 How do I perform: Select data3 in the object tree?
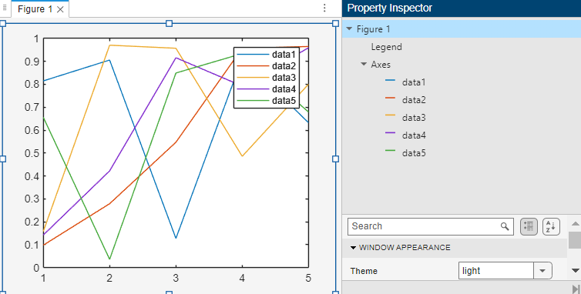(414, 118)
